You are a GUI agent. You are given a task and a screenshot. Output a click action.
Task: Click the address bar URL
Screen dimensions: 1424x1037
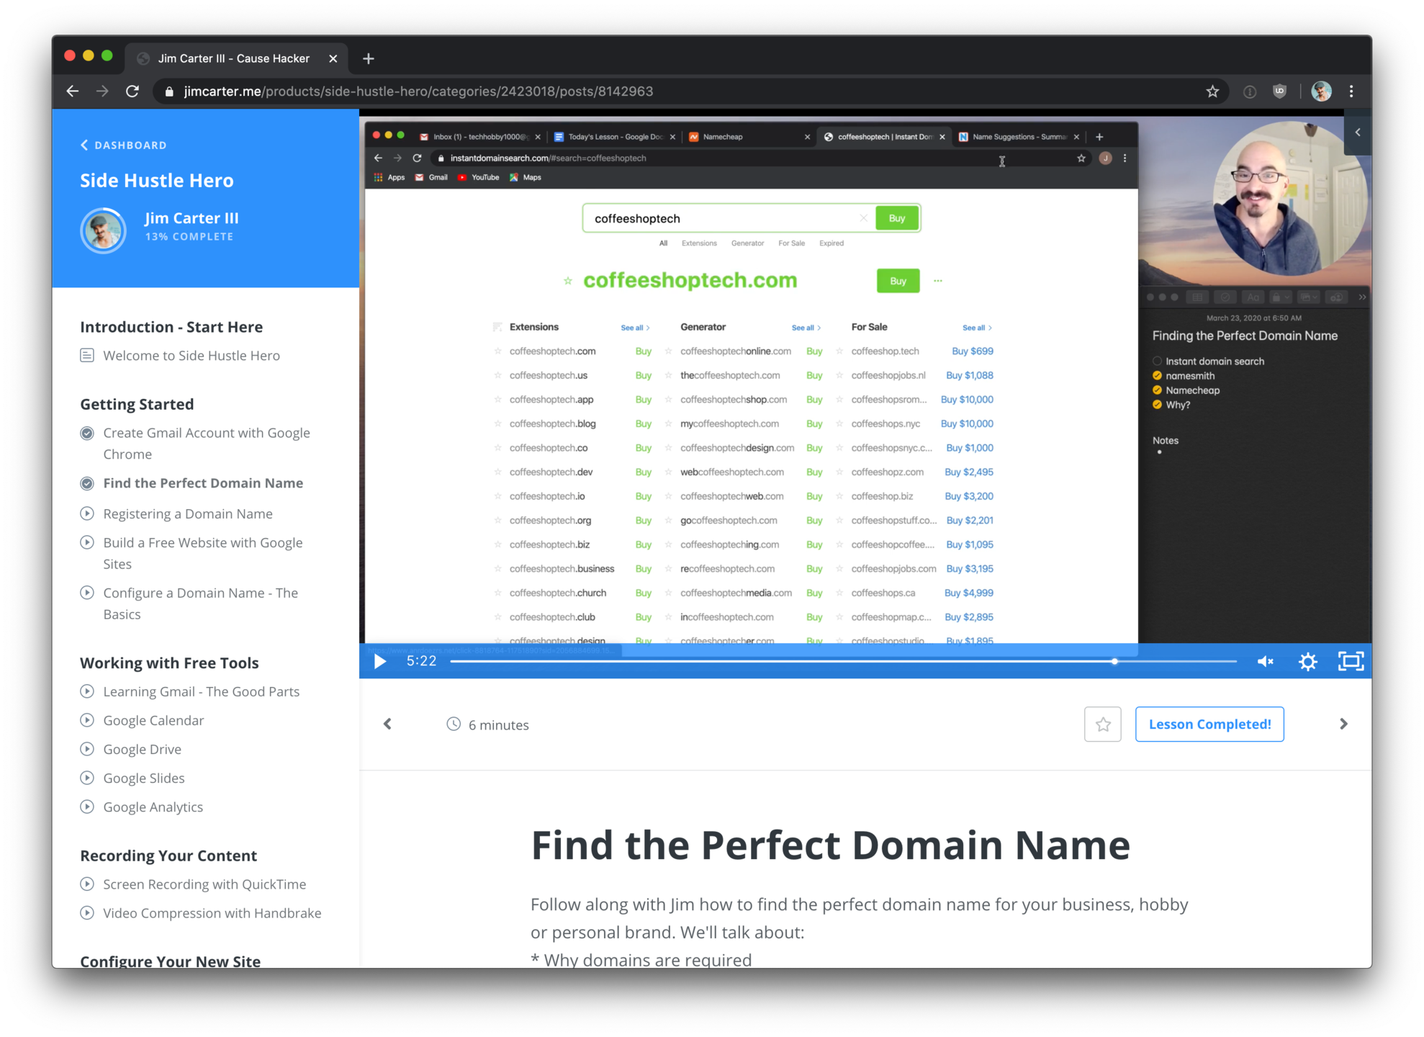pyautogui.click(x=418, y=91)
